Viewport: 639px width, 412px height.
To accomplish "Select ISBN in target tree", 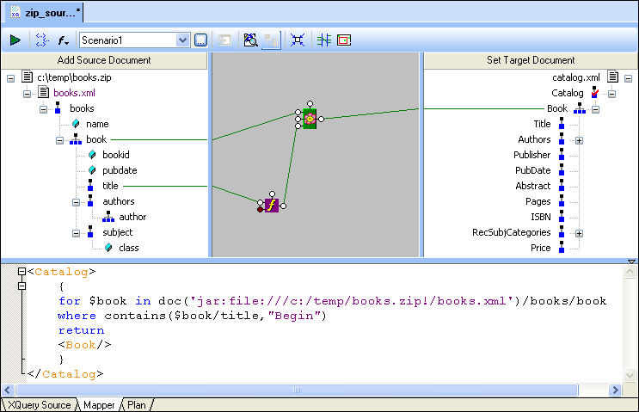I will (541, 217).
